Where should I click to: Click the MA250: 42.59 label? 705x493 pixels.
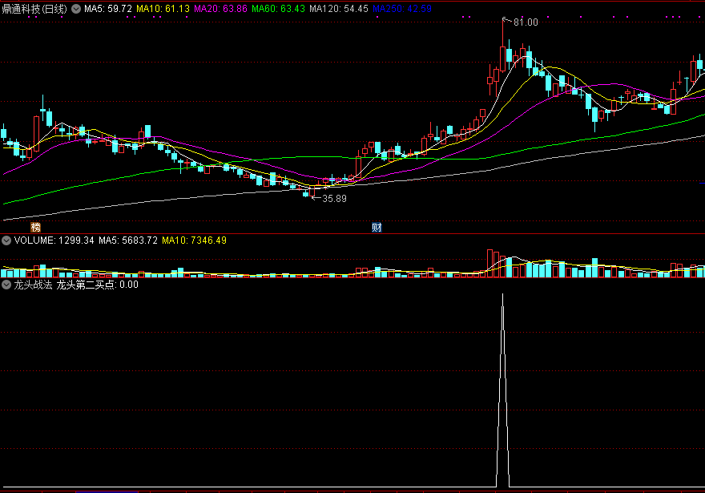(x=402, y=9)
